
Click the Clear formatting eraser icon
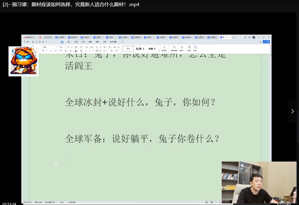click(x=81, y=47)
